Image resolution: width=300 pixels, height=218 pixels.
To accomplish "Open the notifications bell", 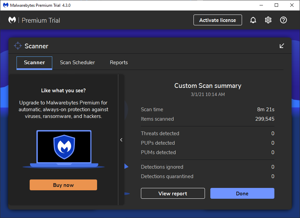I will coord(253,20).
